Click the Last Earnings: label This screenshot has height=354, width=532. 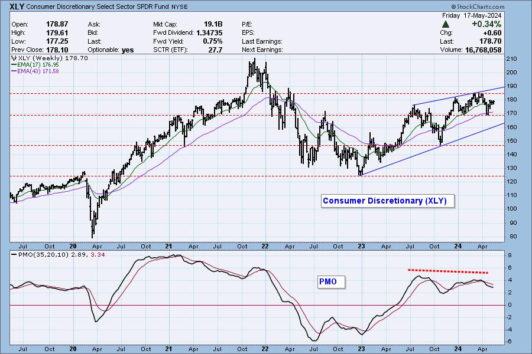point(262,41)
